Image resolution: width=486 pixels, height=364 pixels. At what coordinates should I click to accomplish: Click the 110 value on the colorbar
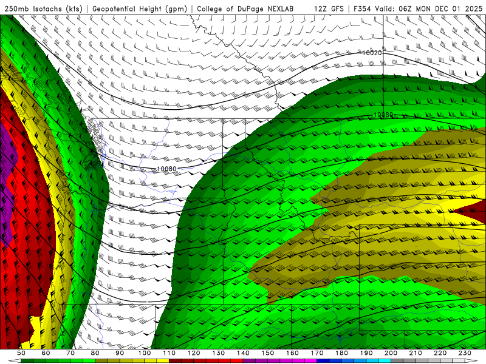[x=169, y=353]
